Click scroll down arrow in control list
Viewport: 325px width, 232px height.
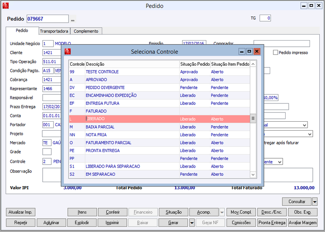click(x=253, y=175)
